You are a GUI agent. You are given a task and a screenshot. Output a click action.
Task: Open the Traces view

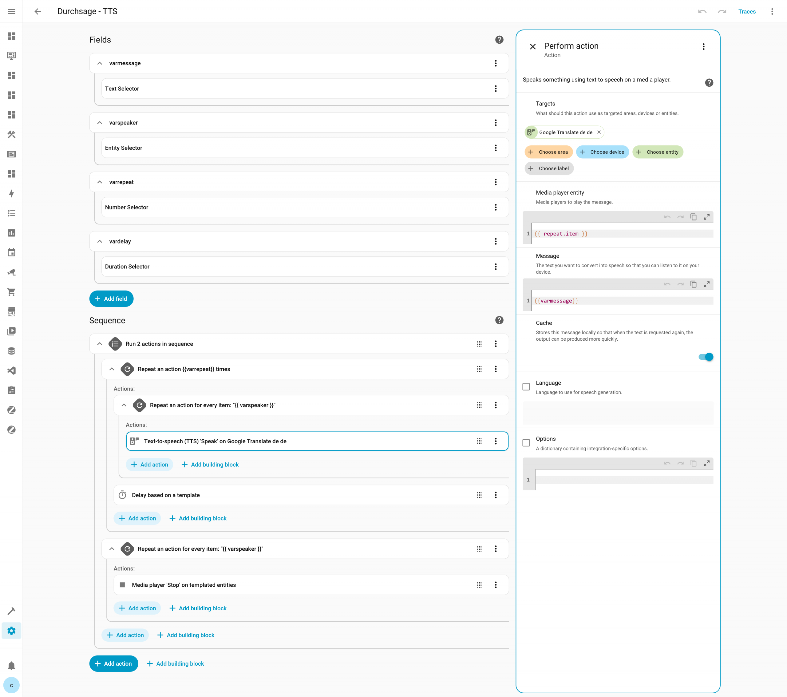[746, 12]
